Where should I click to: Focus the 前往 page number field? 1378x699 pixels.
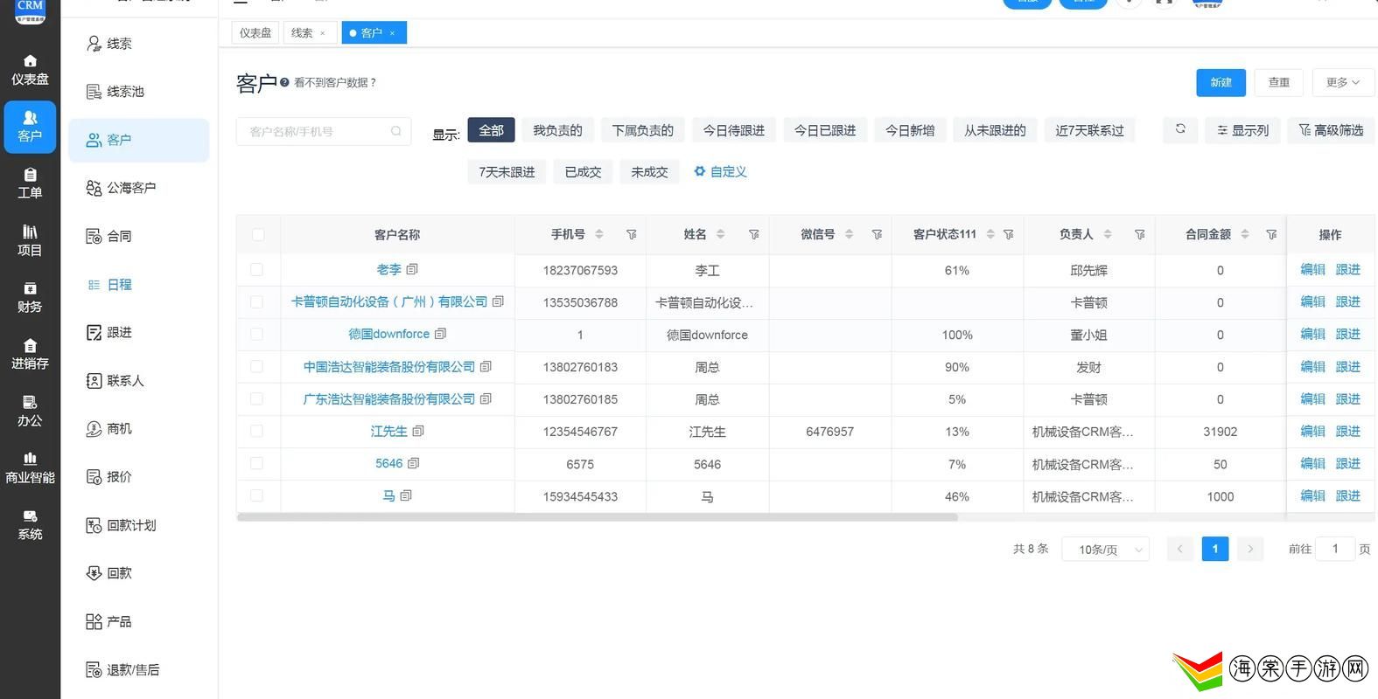[x=1334, y=549]
